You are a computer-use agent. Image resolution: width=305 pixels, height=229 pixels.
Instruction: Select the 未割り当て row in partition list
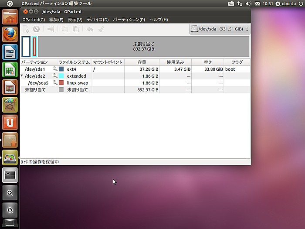[x=136, y=89]
